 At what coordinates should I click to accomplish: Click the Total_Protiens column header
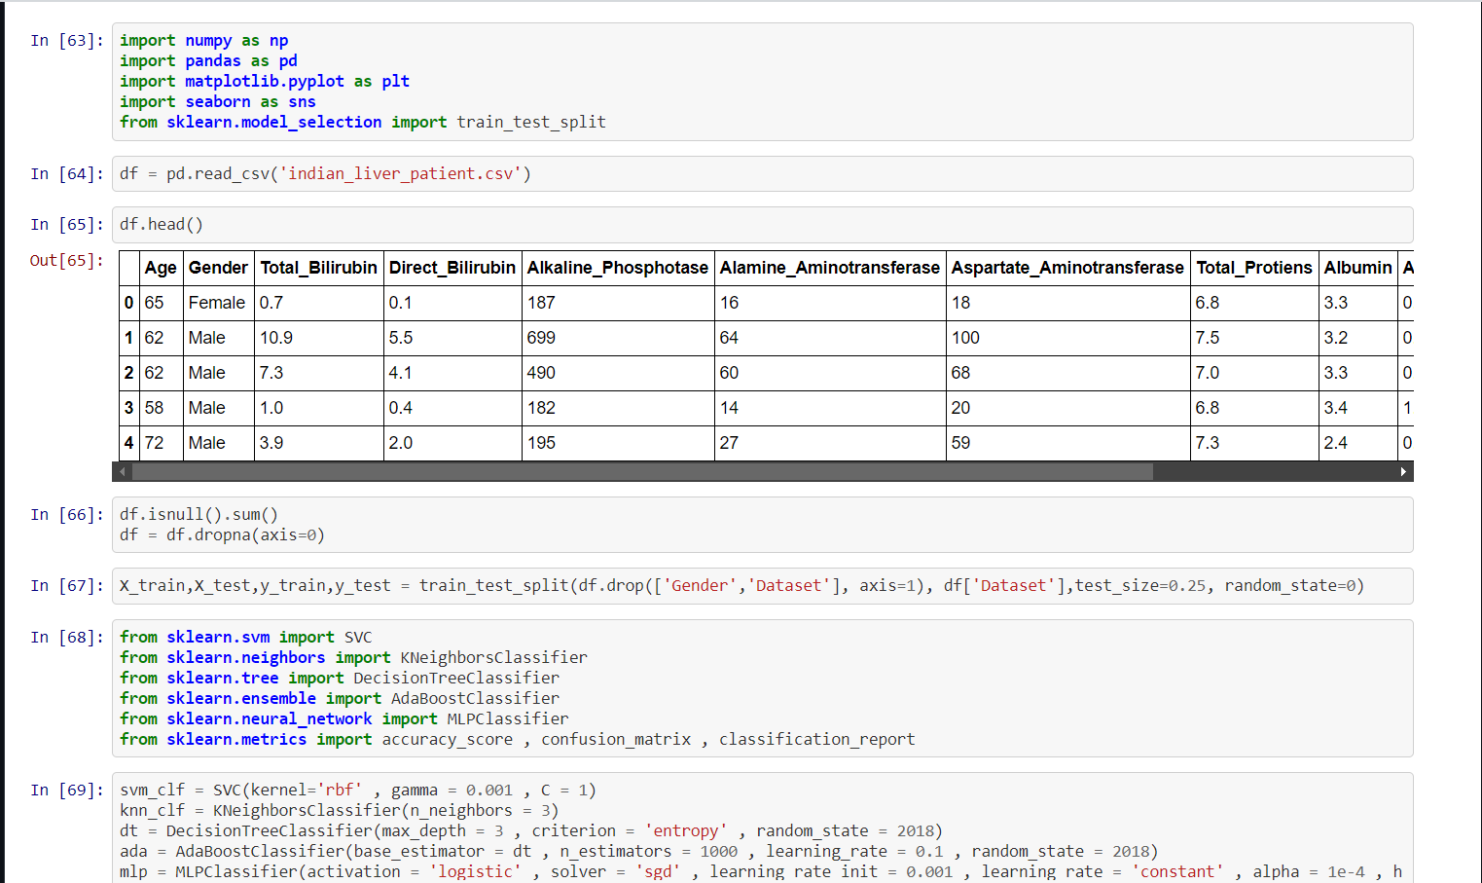(1254, 268)
